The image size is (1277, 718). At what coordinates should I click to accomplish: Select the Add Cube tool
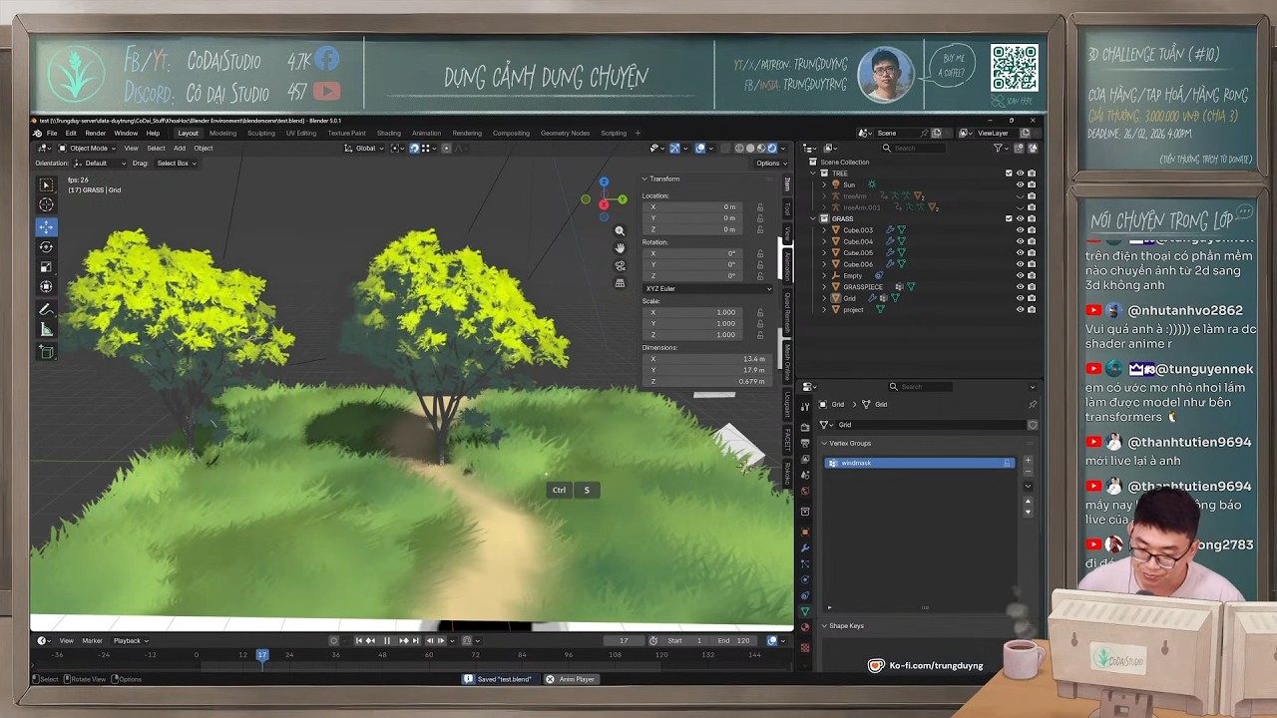[x=46, y=352]
